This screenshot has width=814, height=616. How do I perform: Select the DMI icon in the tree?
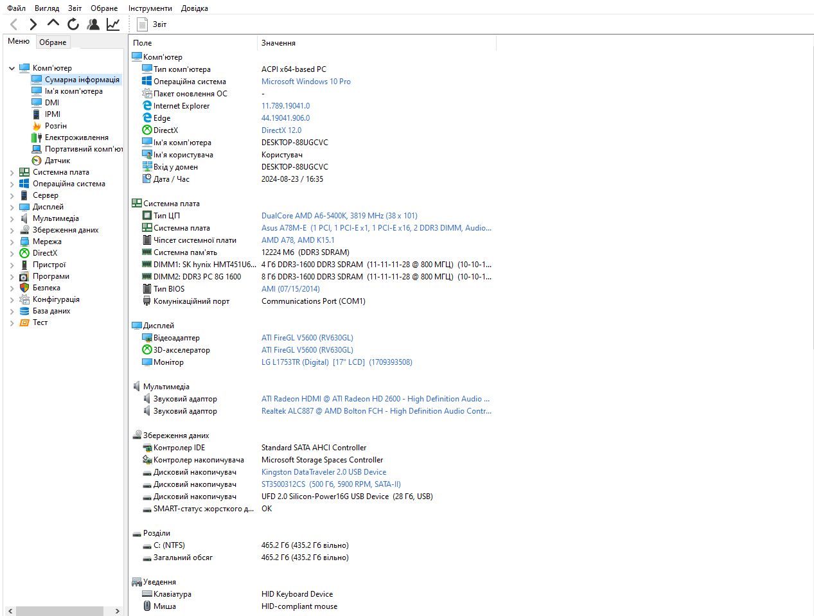pyautogui.click(x=37, y=103)
